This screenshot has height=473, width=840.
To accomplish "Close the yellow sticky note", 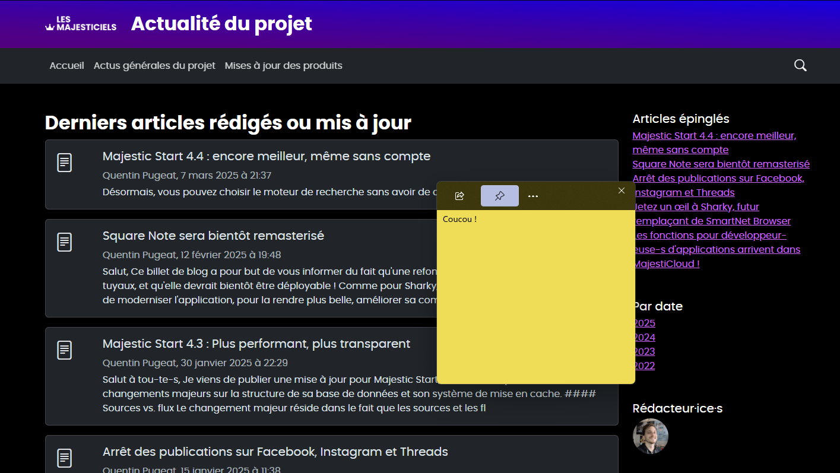I will 622,191.
